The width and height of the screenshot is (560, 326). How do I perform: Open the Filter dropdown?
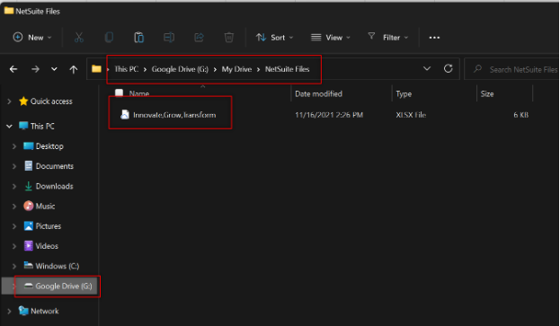[387, 37]
